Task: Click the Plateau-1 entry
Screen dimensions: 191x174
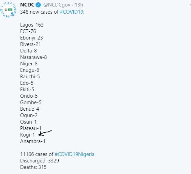Action: (31, 128)
